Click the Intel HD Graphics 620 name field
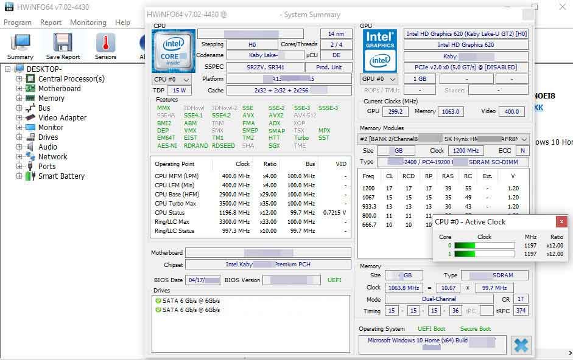Screen dimensions: 573x360 pyautogui.click(x=466, y=44)
